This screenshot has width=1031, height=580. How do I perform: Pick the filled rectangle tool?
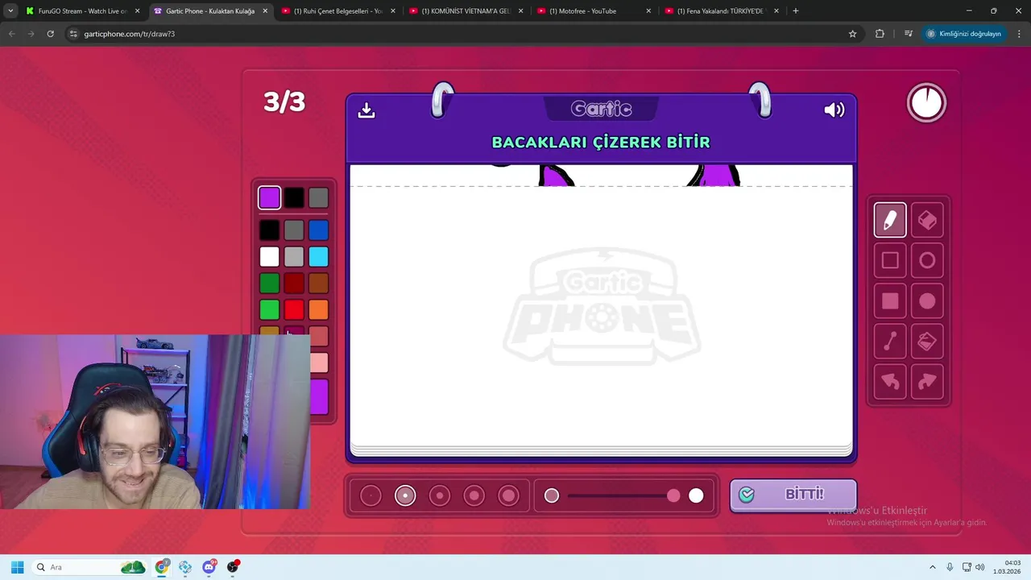click(890, 301)
